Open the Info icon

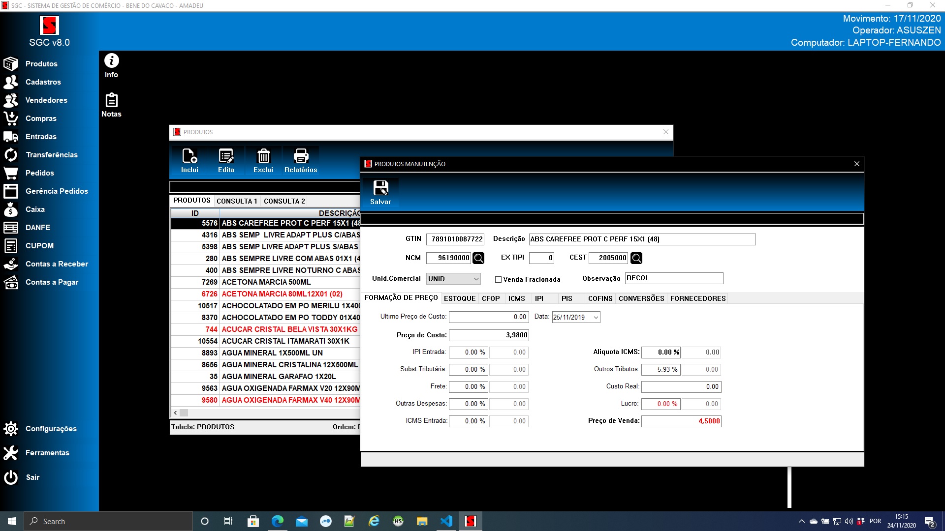pyautogui.click(x=111, y=61)
